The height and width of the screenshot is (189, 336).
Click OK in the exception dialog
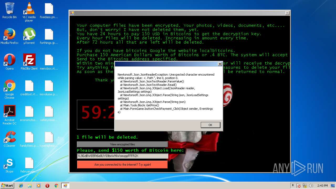click(210, 125)
